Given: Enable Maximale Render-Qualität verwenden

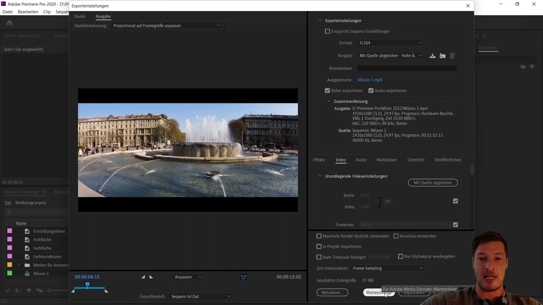Looking at the screenshot, I should [319, 236].
